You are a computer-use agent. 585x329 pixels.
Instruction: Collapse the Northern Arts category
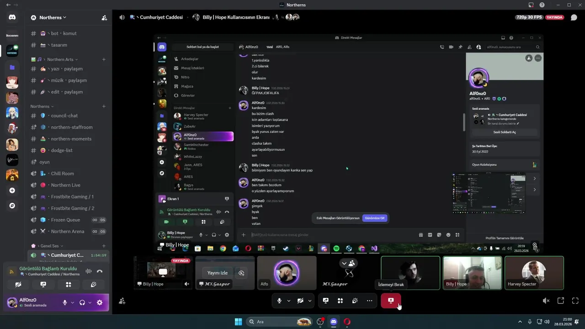click(x=62, y=59)
